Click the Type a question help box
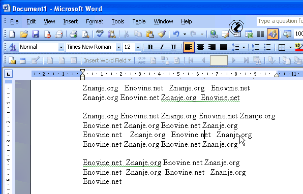Image resolution: width=303 pixels, height=194 pixels. [x=280, y=21]
